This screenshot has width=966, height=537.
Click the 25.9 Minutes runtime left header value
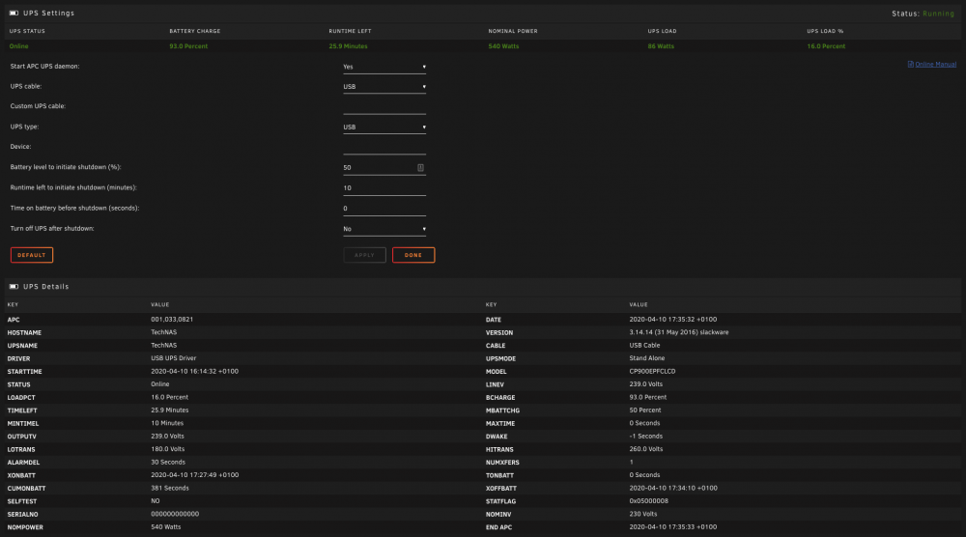348,46
